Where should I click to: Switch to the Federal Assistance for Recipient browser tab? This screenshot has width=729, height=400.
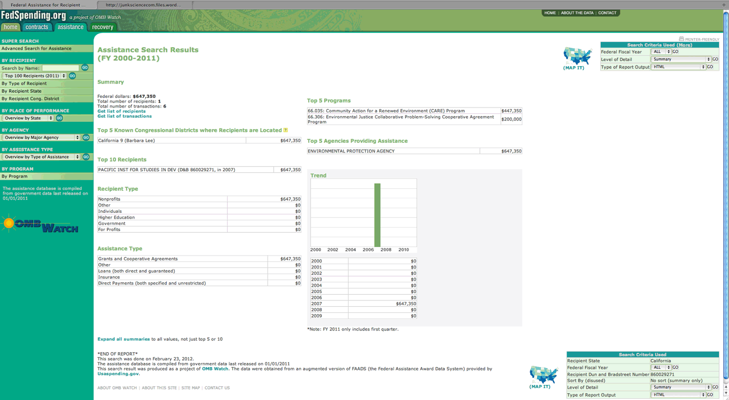tap(48, 5)
